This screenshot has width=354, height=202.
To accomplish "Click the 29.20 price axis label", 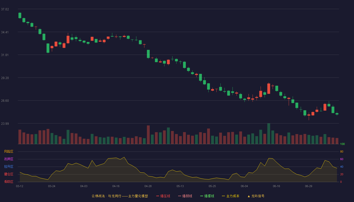I will pos(5,78).
